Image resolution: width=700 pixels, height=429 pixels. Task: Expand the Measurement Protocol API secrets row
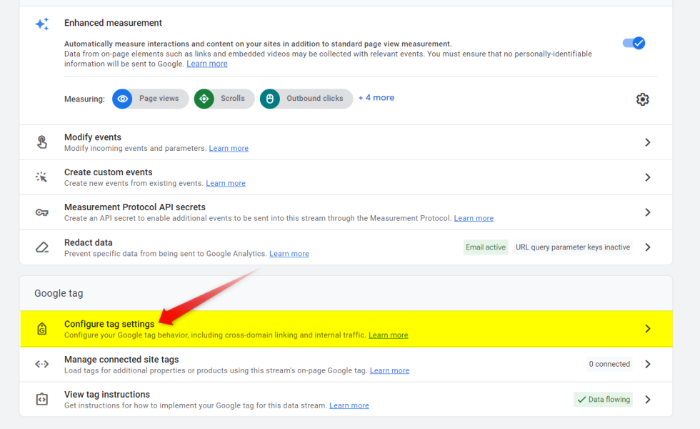pos(647,212)
